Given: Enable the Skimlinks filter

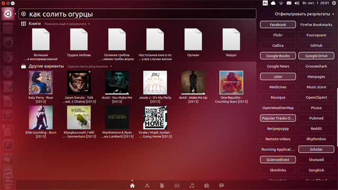Looking at the screenshot, I should coord(278,170).
